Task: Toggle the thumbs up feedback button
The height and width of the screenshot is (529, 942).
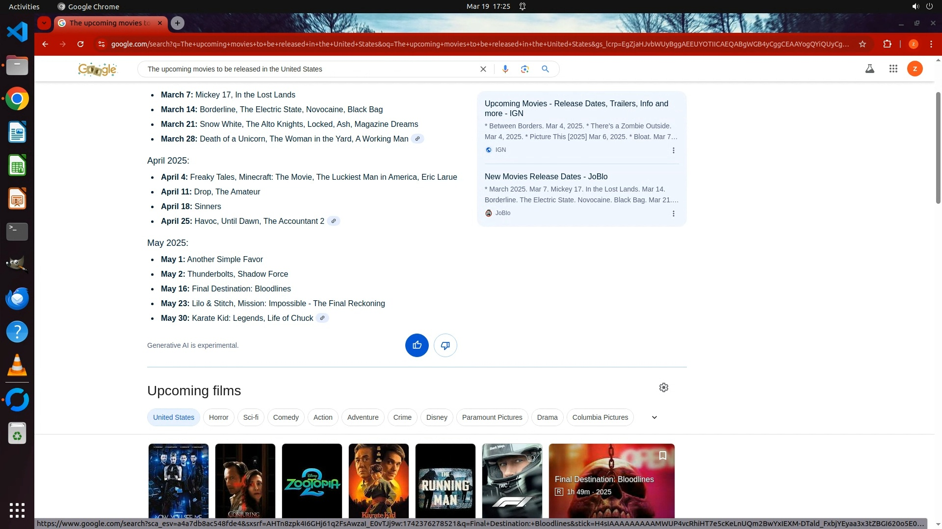Action: 417,345
